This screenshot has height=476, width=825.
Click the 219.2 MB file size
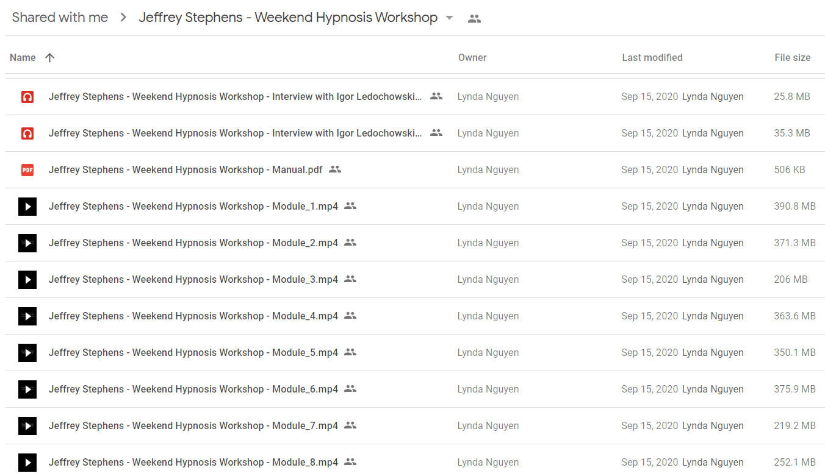pyautogui.click(x=794, y=426)
